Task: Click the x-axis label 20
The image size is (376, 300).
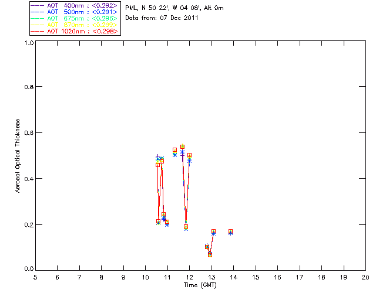Action: coord(365,277)
